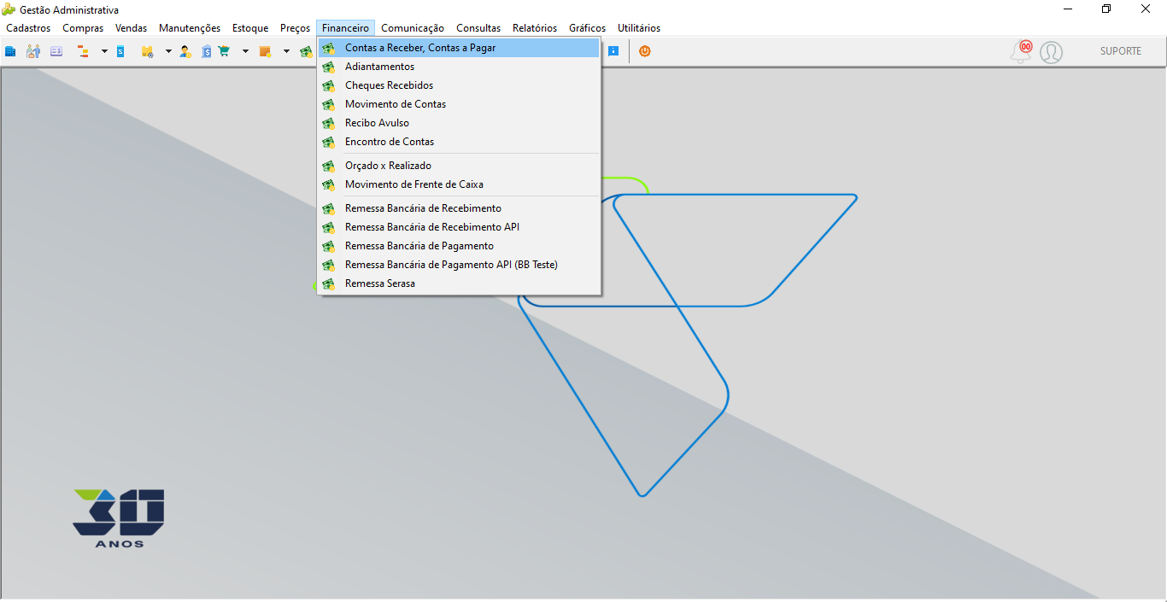The height and width of the screenshot is (602, 1167).
Task: Click the green shopping cart toolbar icon
Action: [x=224, y=51]
